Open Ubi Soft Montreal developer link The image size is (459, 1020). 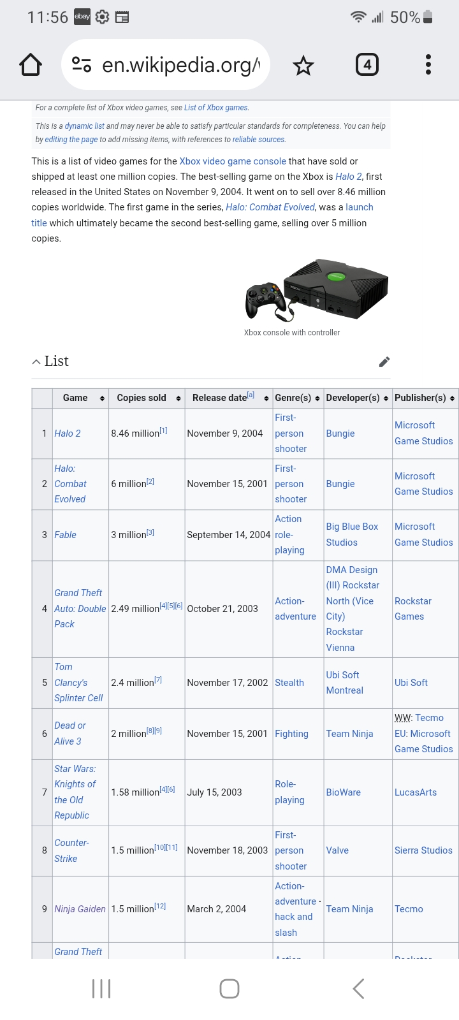pos(345,683)
